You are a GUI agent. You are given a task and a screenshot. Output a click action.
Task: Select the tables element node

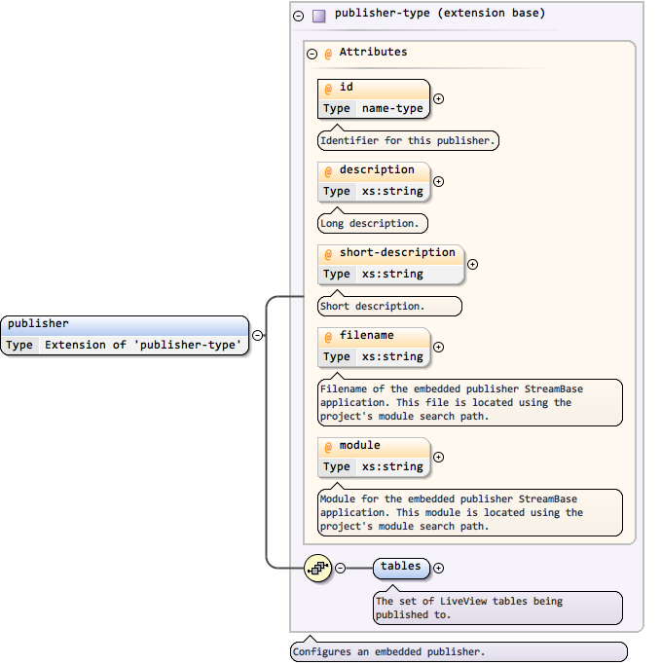(x=401, y=567)
